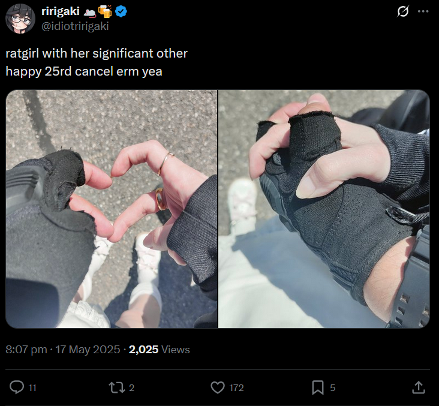Screen dimensions: 439x406
Task: Open the heart-shaped hands photo
Action: click(112, 209)
